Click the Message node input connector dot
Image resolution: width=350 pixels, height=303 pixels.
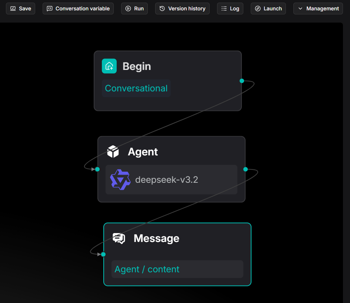click(103, 254)
